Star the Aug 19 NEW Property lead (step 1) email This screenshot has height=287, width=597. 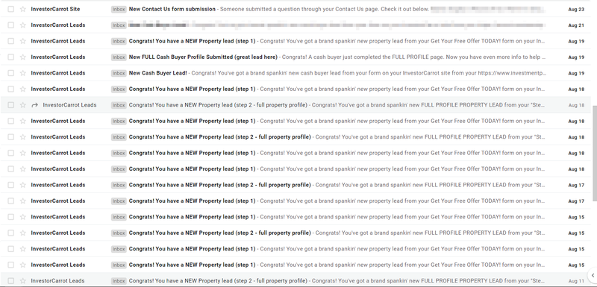coord(23,41)
